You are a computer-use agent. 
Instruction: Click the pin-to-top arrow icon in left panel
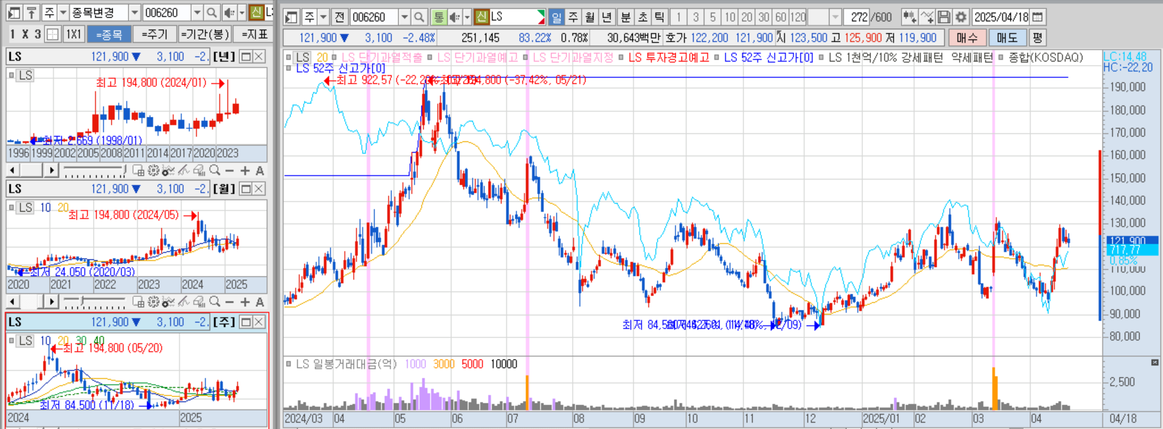pos(32,13)
